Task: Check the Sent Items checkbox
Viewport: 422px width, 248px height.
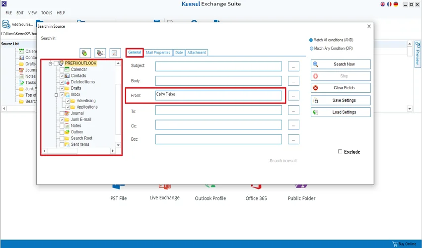Action: (x=62, y=145)
